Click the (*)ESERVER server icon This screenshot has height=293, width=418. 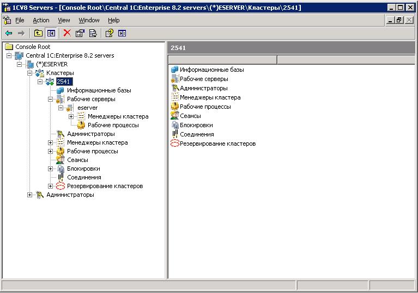tap(30, 64)
